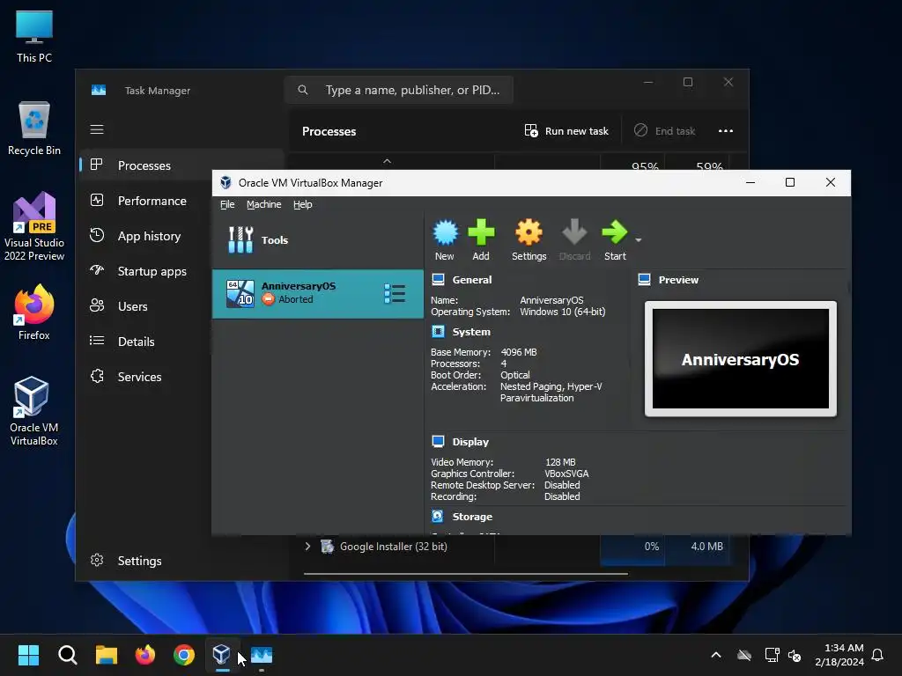This screenshot has height=676, width=902.
Task: Open Firefox from the taskbar
Action: click(145, 655)
